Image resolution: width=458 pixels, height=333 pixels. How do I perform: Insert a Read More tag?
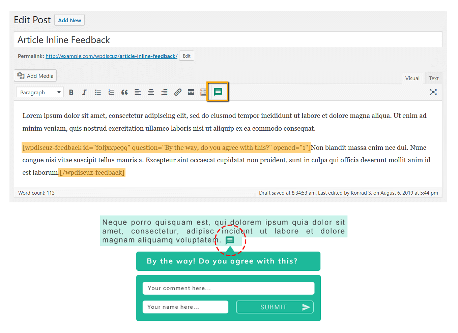pyautogui.click(x=191, y=92)
